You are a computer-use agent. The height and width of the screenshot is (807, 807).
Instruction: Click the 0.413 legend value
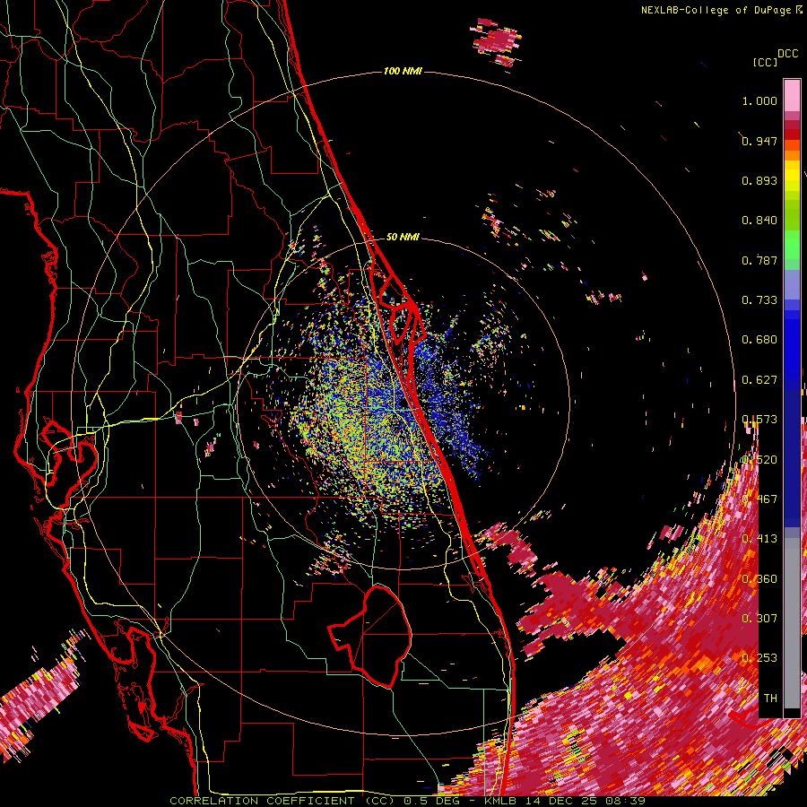pos(759,539)
